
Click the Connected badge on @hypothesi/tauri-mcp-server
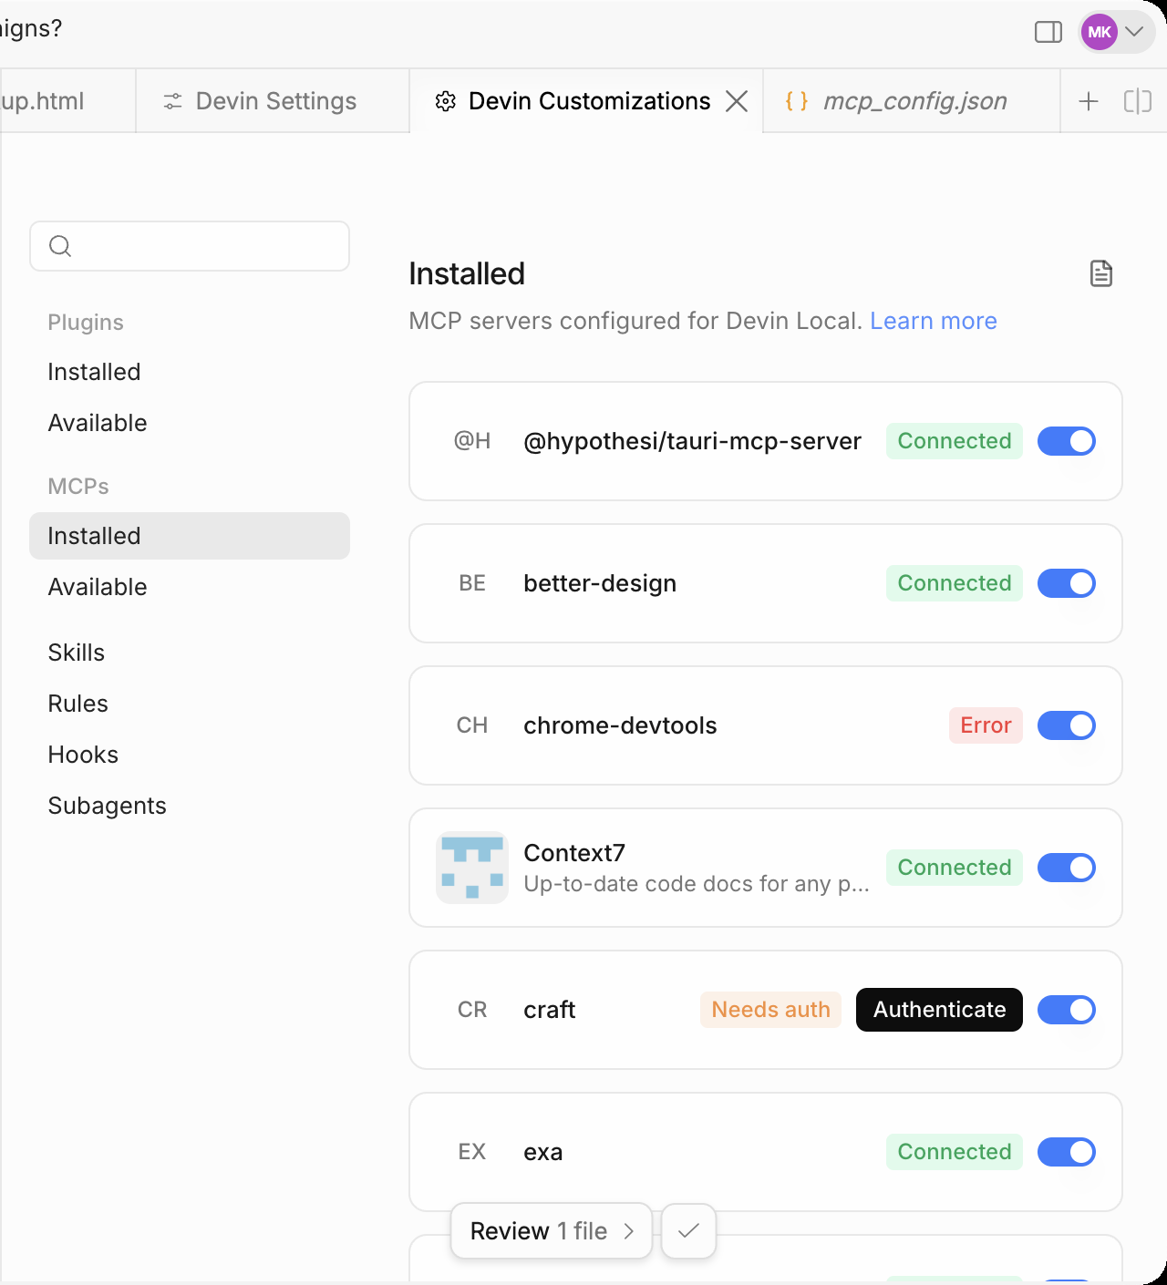955,441
